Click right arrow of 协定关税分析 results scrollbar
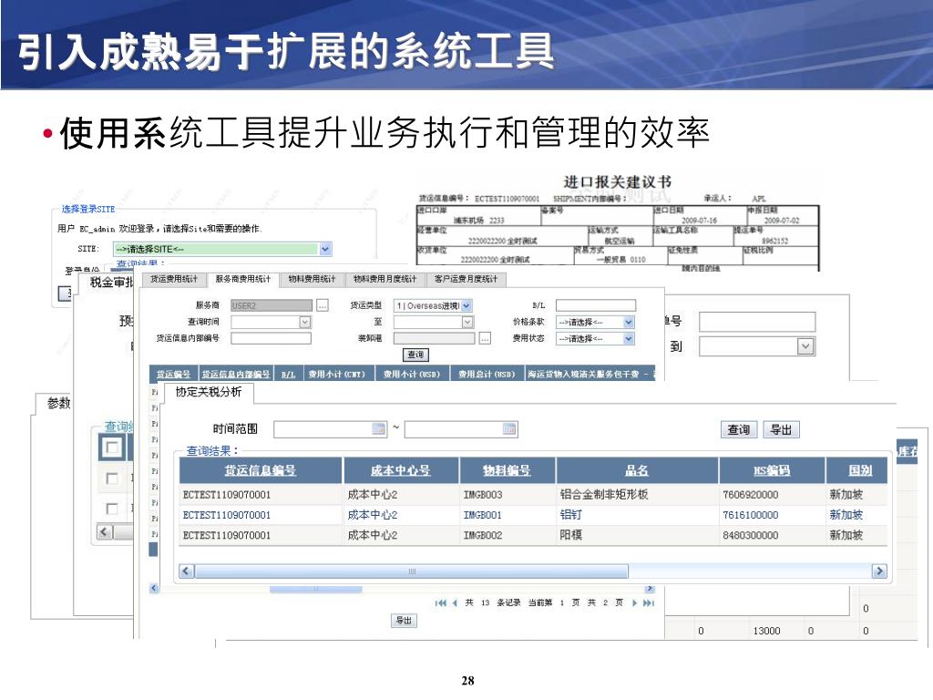Viewport: 933px width, 700px height. click(x=879, y=571)
